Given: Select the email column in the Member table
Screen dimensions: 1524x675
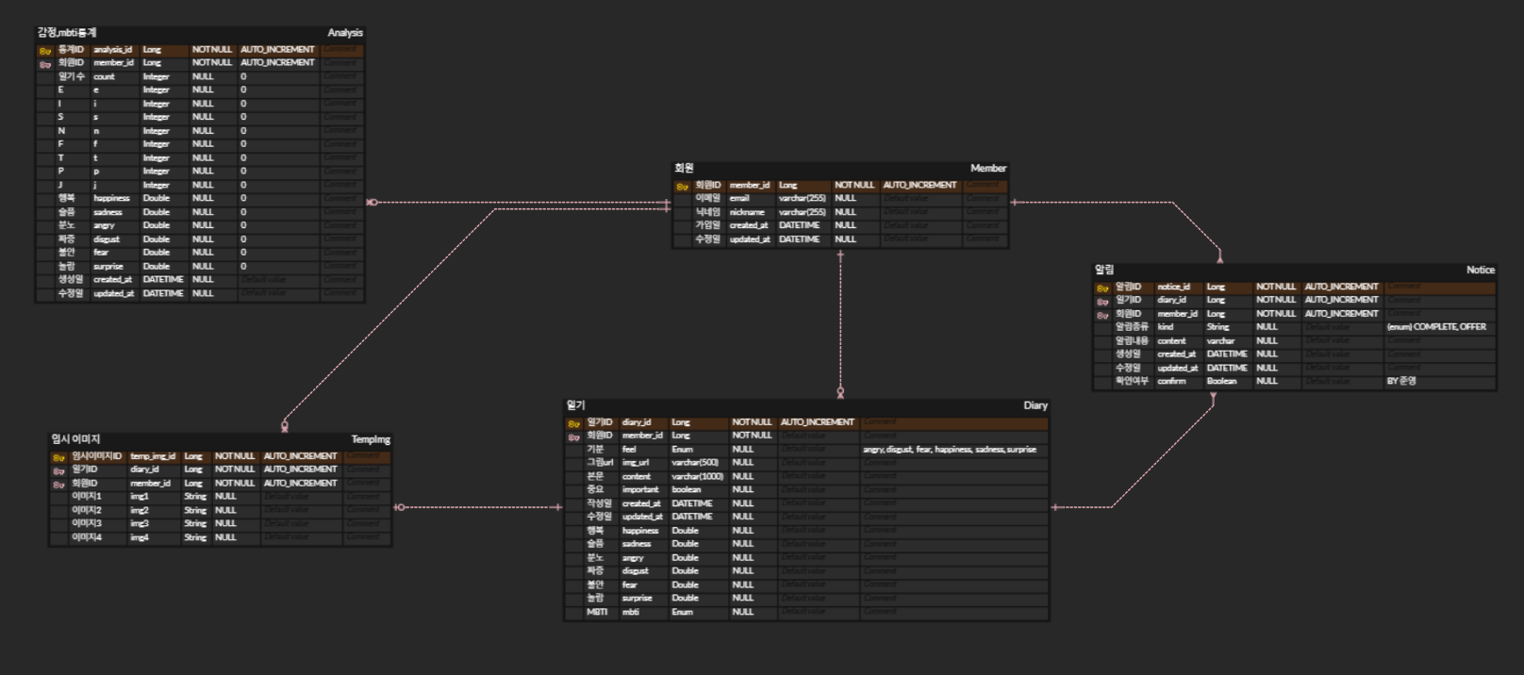Looking at the screenshot, I should [739, 199].
